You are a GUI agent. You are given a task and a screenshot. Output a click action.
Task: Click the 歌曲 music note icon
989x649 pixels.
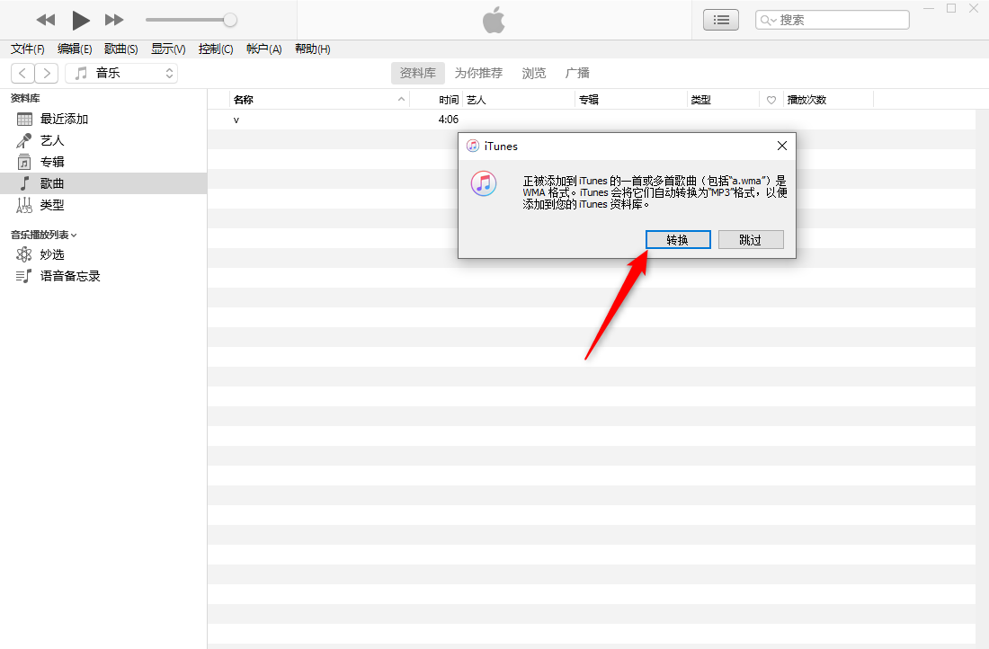pos(24,183)
